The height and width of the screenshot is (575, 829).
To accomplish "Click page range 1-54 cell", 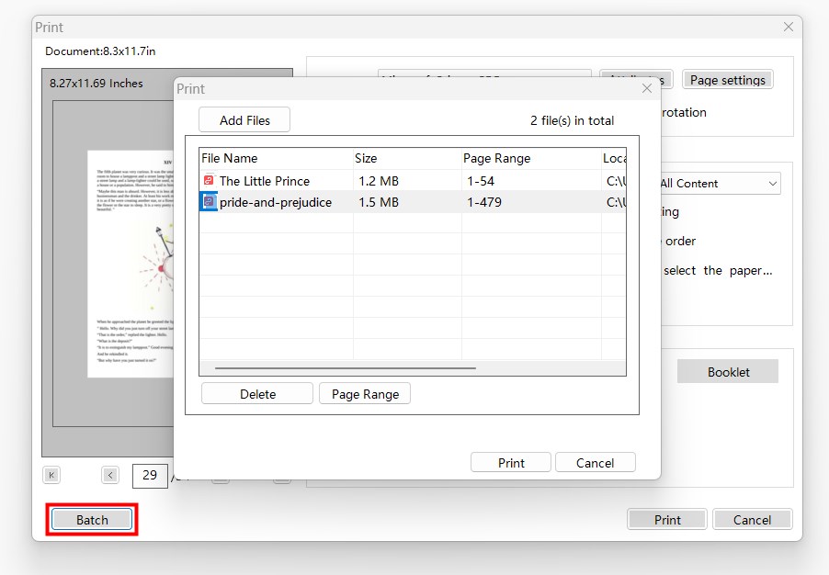I will (481, 181).
